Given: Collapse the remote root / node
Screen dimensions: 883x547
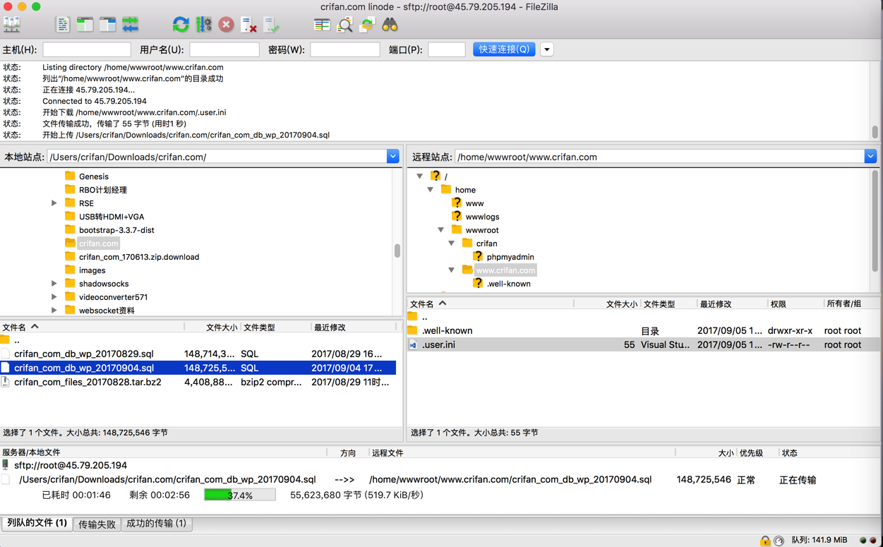Looking at the screenshot, I should point(420,176).
